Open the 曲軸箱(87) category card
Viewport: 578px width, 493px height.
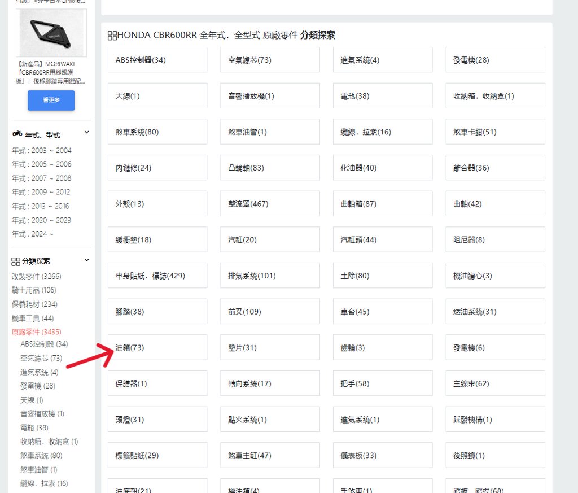383,203
